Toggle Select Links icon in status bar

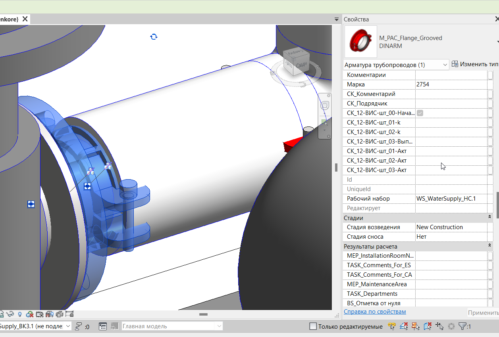pyautogui.click(x=392, y=326)
